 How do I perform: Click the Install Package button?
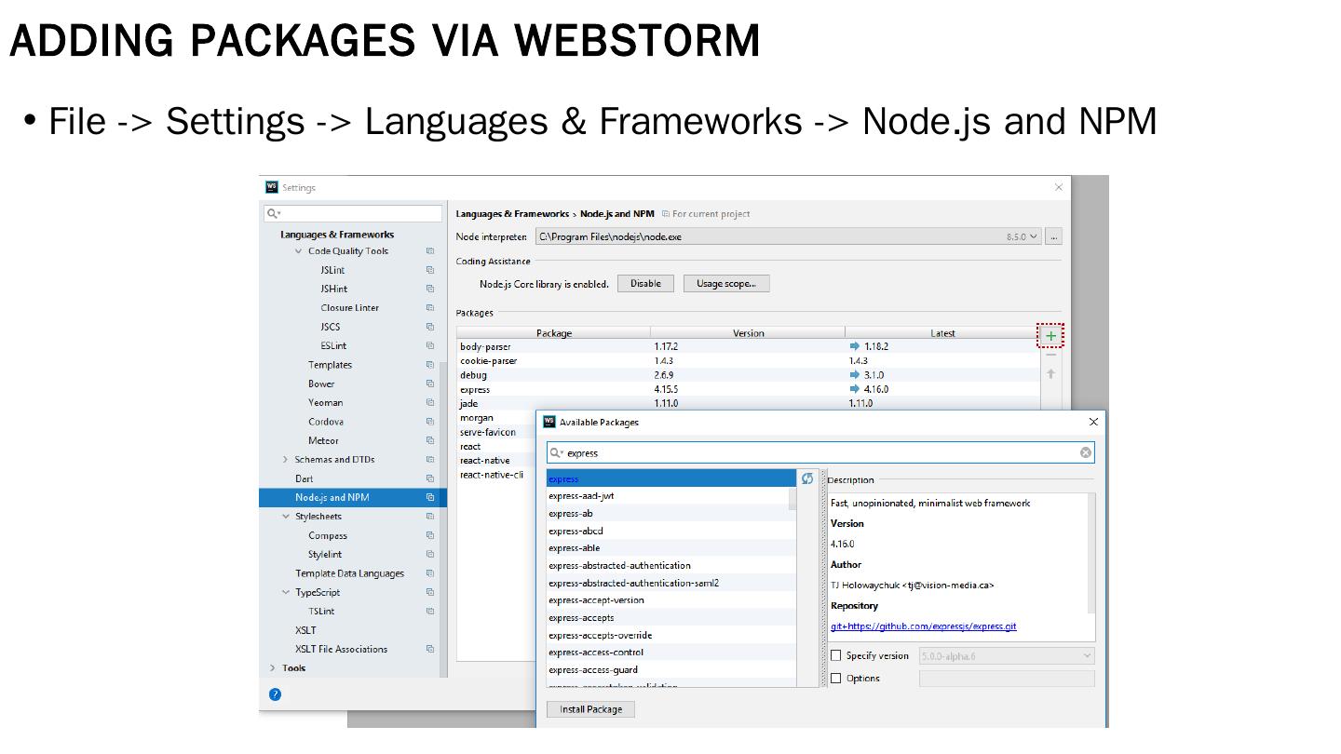point(590,709)
